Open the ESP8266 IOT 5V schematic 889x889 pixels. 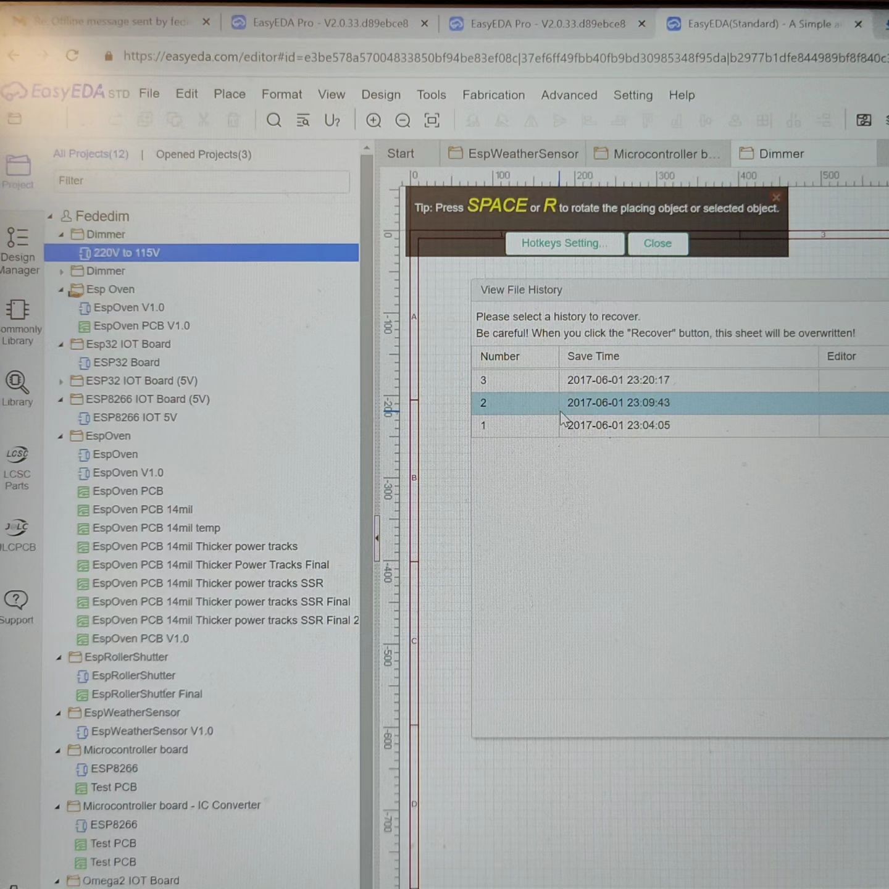pyautogui.click(x=135, y=418)
